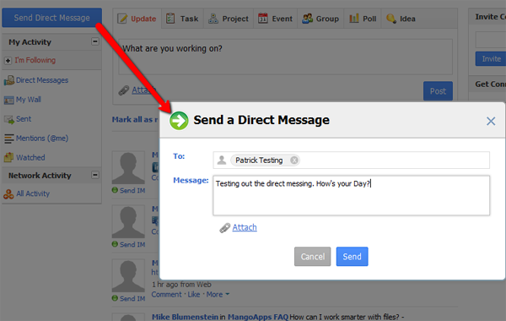Screen dimensions: 506x321
Task: Switch to the Event tab
Action: point(275,19)
